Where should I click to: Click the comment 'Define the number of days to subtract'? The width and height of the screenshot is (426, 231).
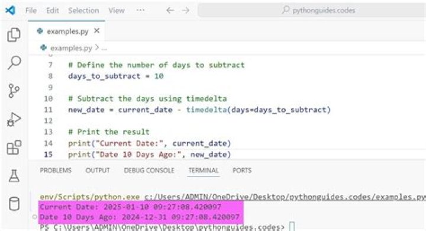pos(156,65)
